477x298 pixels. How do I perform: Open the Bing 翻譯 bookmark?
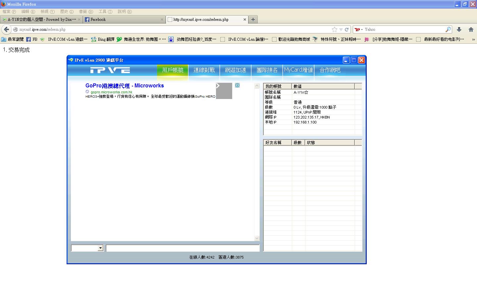pyautogui.click(x=103, y=39)
